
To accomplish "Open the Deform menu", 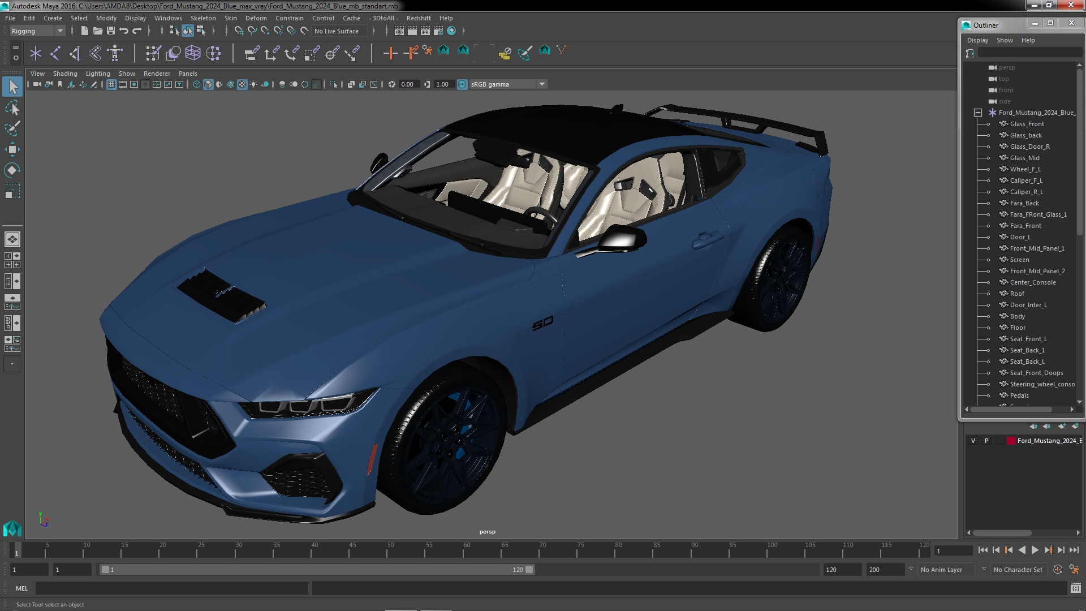I will (x=256, y=18).
